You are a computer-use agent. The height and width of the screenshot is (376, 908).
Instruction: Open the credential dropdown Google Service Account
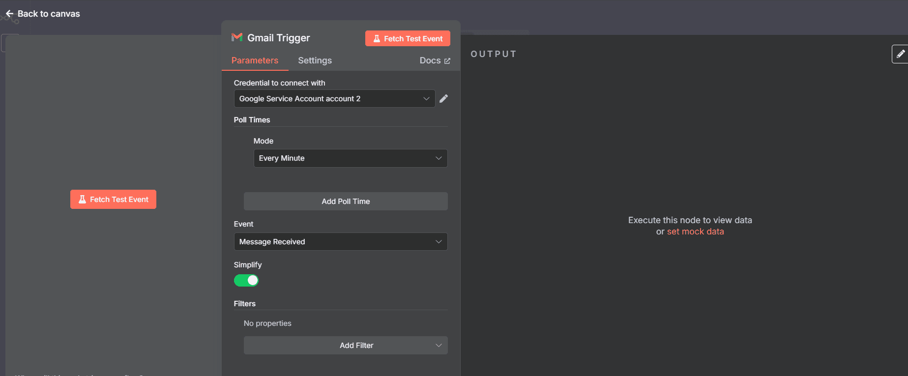[334, 99]
